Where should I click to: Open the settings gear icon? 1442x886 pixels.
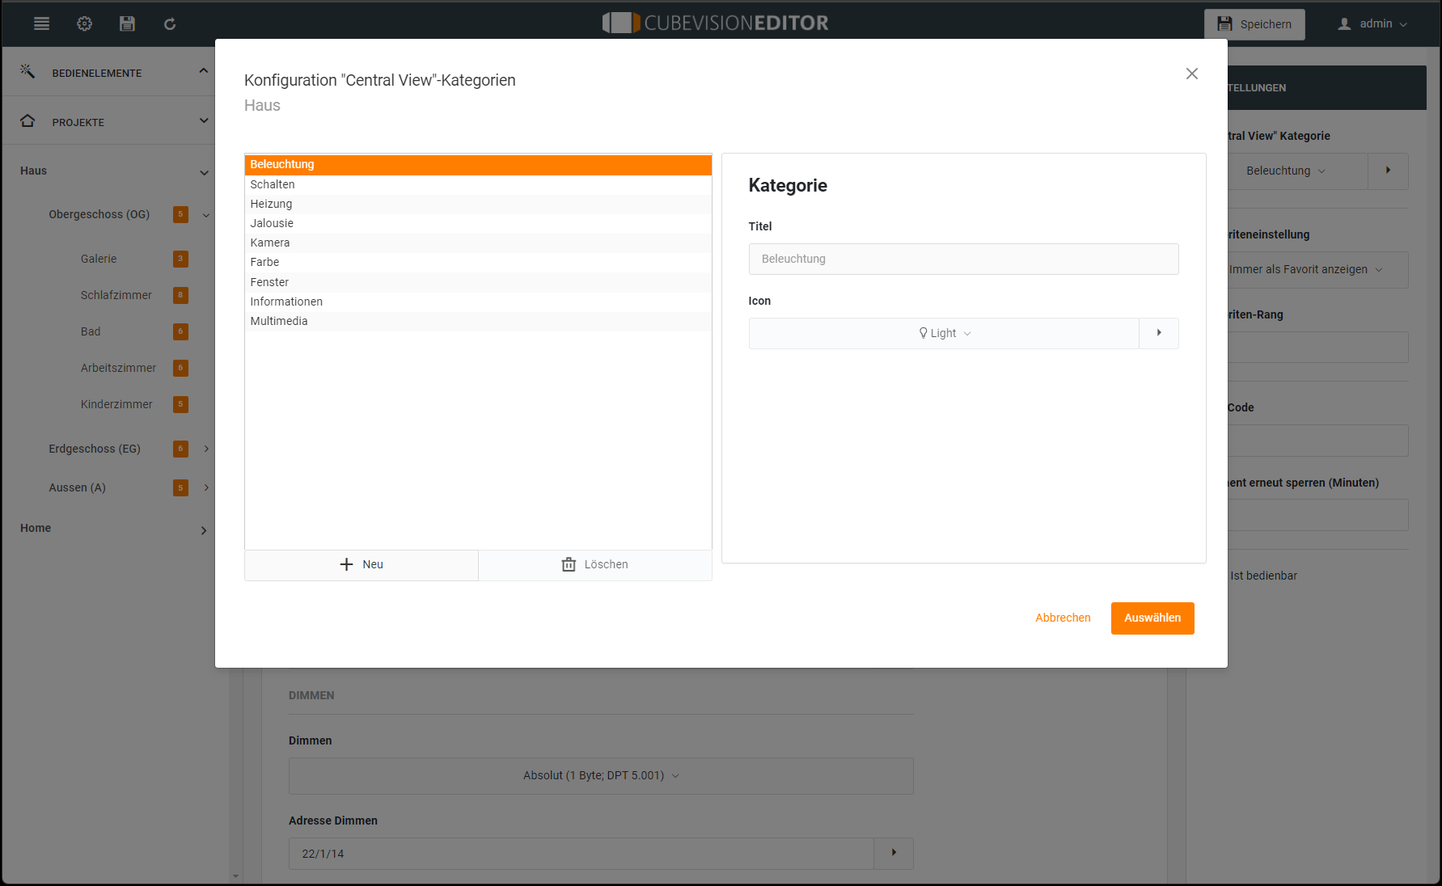pos(84,23)
